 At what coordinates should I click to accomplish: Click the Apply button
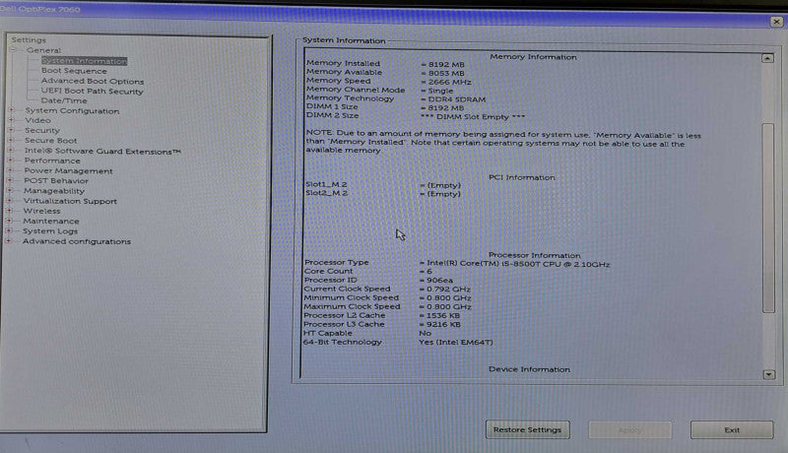coord(629,430)
